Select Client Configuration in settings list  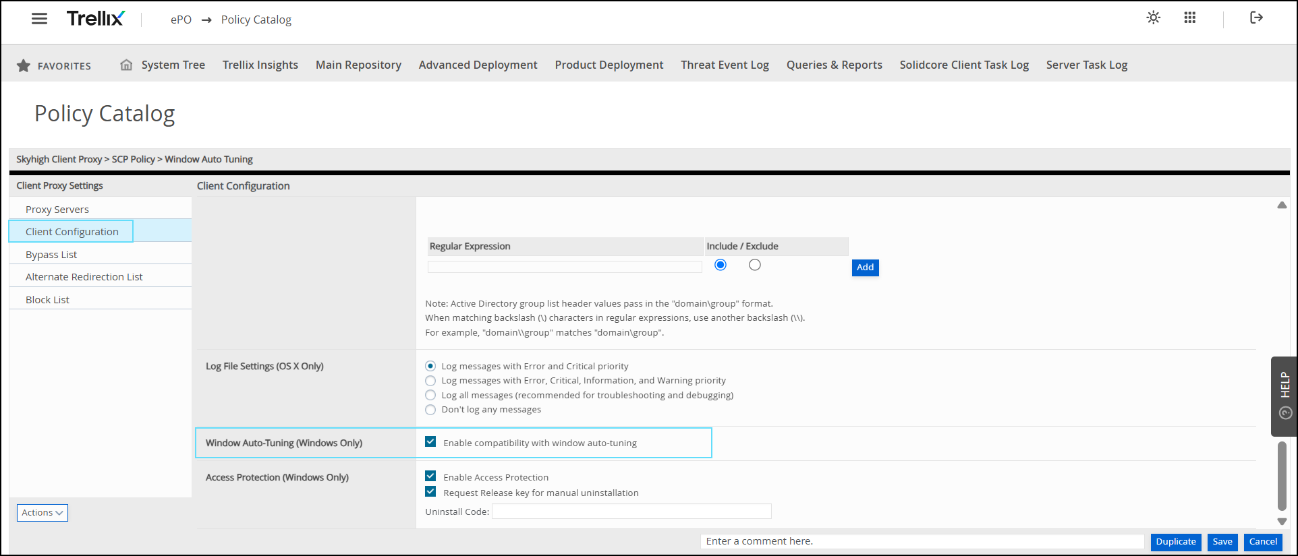[101, 231]
